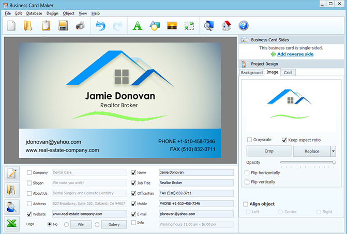Enable Flip vertically
The height and width of the screenshot is (234, 347).
point(247,182)
